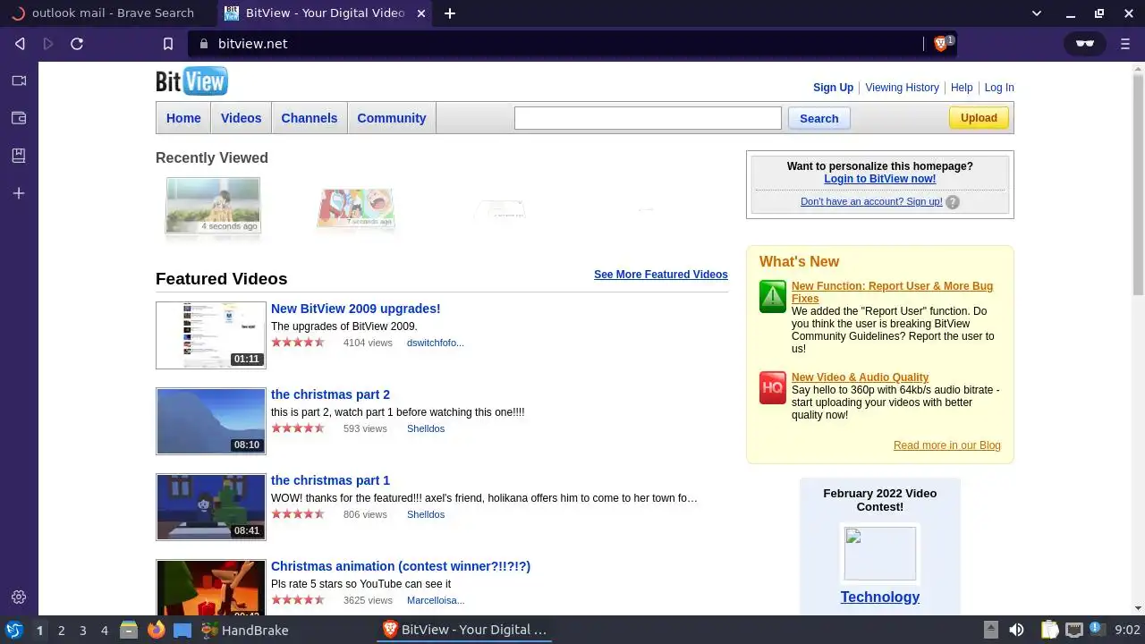Open the Community navigation tab
The height and width of the screenshot is (644, 1145).
tap(392, 118)
